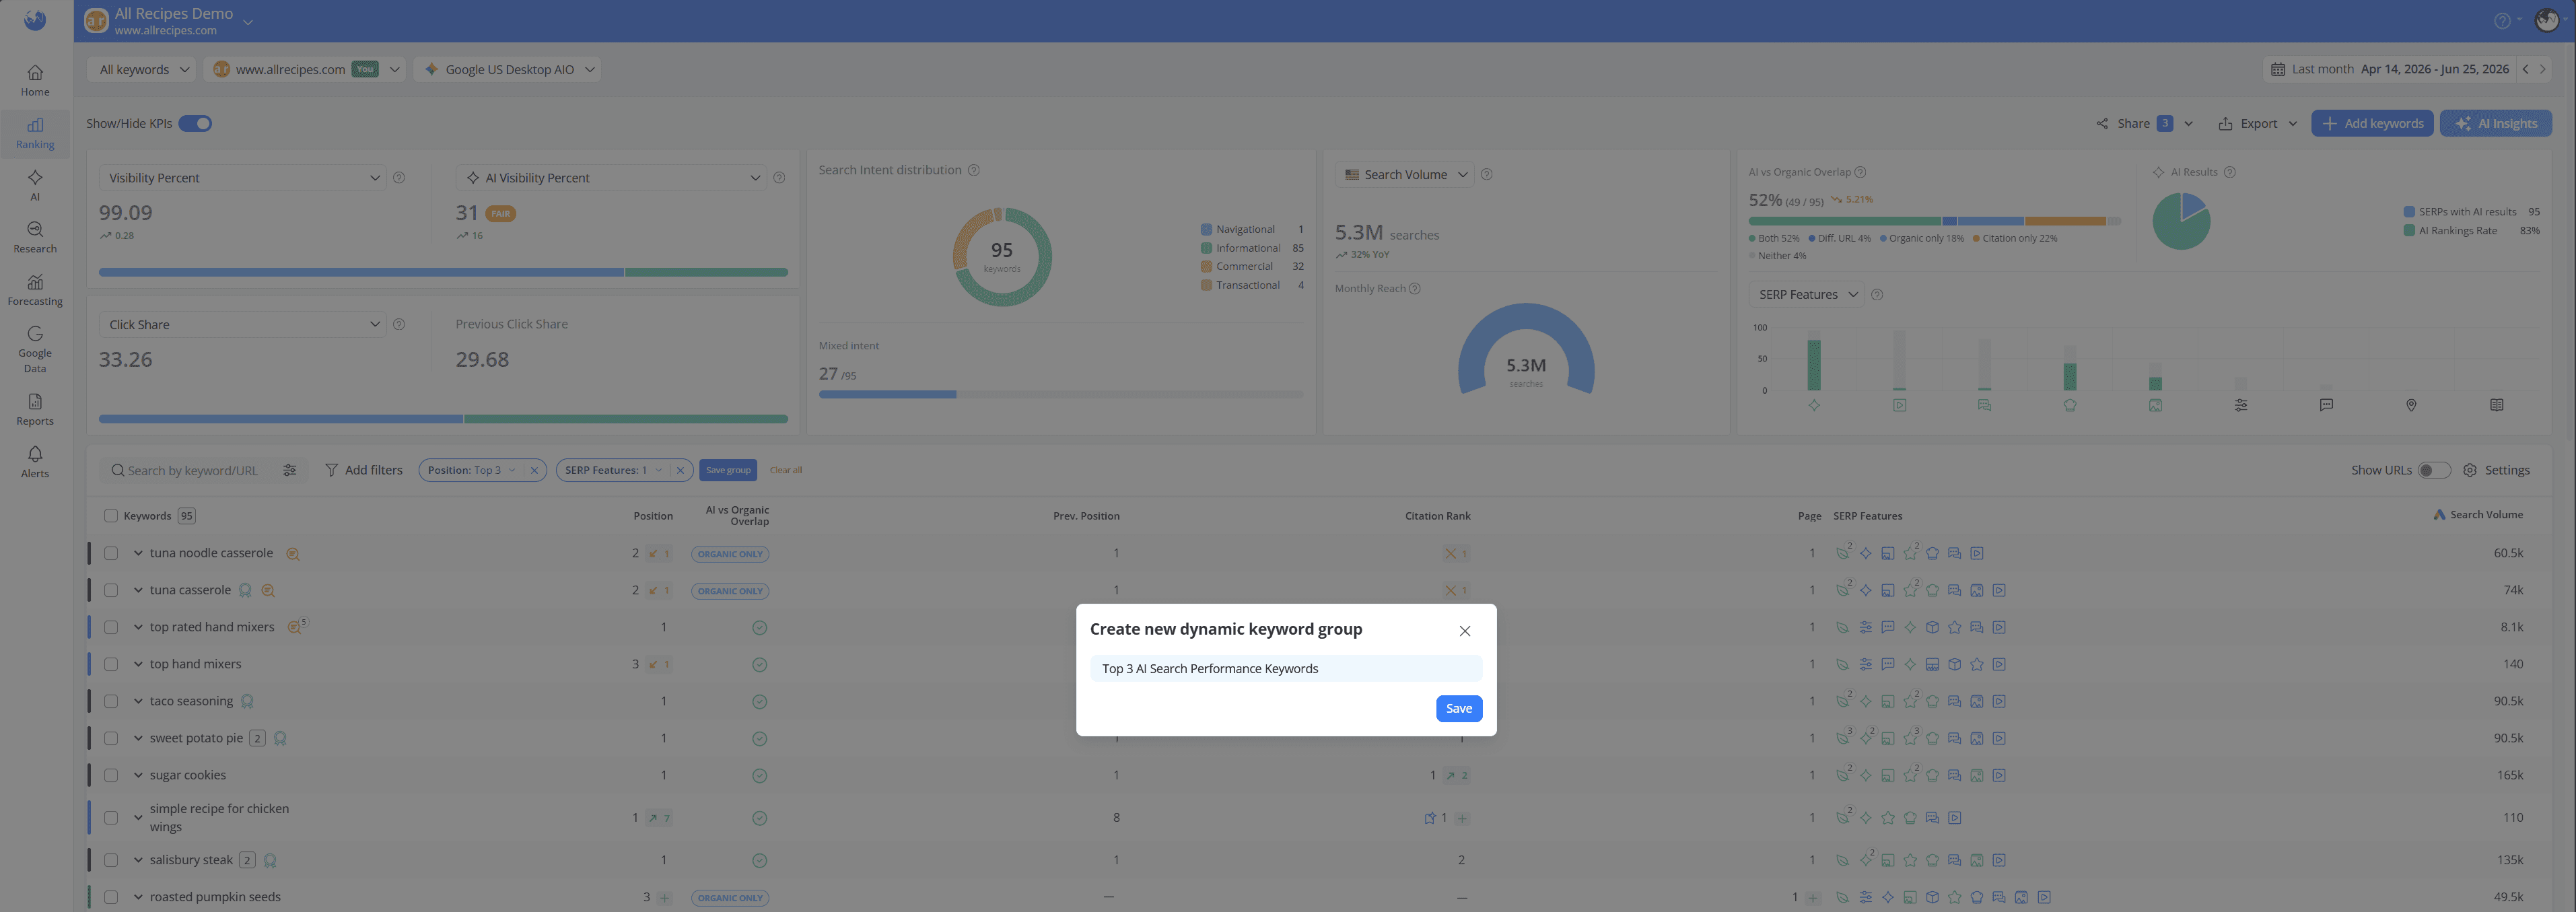Open the user avatar menu
This screenshot has width=2576, height=912.
pos(2547,20)
